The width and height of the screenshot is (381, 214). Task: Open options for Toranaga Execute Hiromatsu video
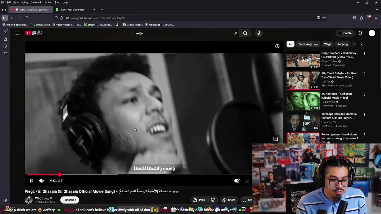point(365,114)
